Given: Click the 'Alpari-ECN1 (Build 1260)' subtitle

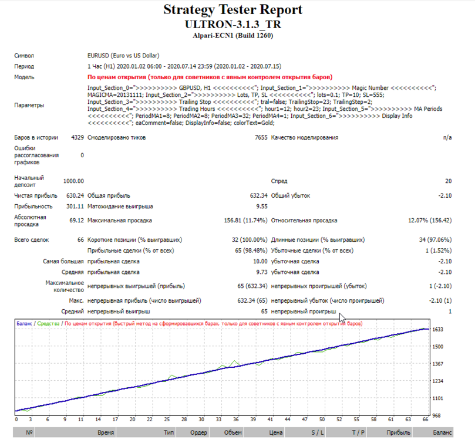Looking at the screenshot, I should pos(233,36).
